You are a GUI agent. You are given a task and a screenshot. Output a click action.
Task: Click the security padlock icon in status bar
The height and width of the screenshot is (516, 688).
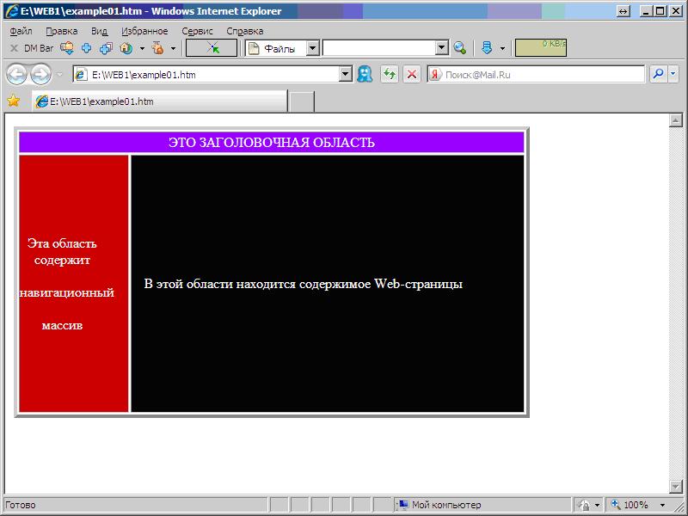click(x=585, y=506)
